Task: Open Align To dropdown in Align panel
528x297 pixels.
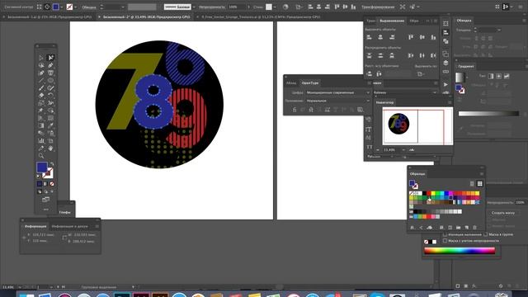Action: pos(421,73)
